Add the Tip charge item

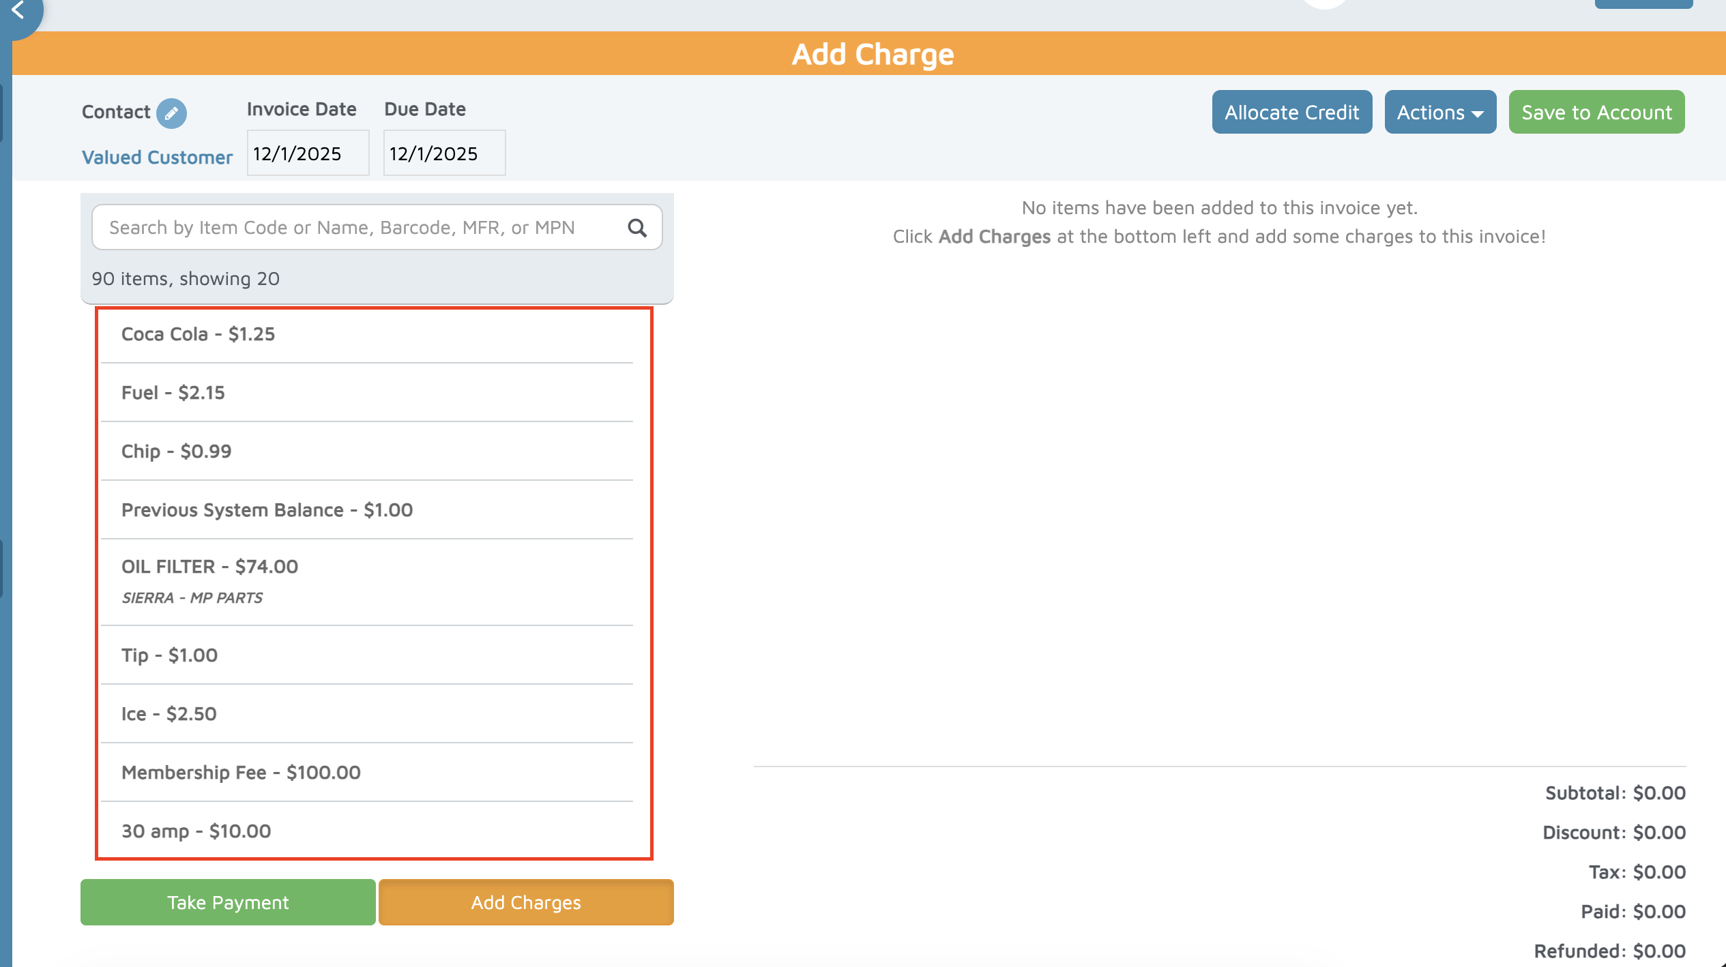(169, 655)
